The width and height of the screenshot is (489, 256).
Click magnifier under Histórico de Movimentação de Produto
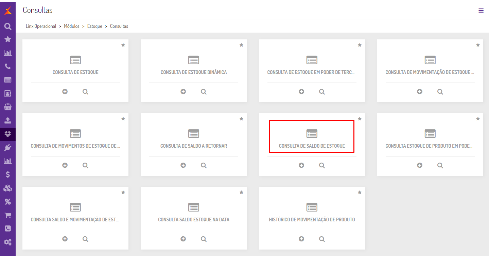pyautogui.click(x=322, y=239)
